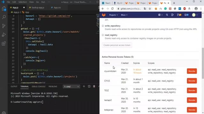
Task: Open Source Control view in VS Code
Action: click(x=4, y=26)
